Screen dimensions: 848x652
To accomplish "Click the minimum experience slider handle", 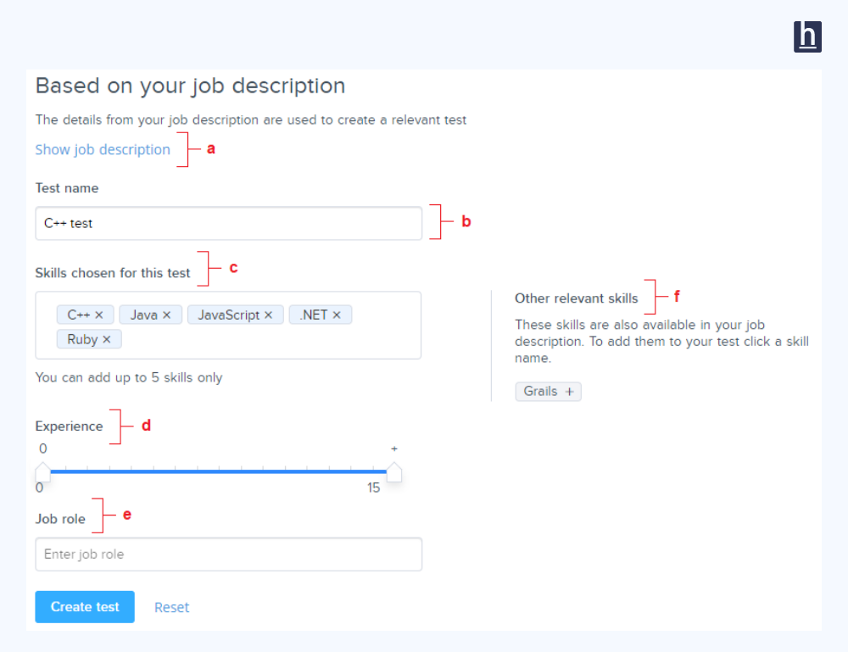I will click(42, 472).
